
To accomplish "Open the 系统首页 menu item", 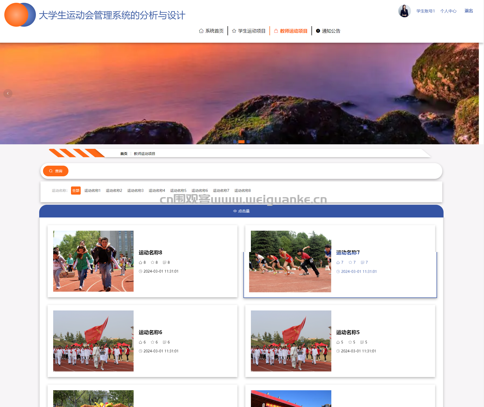I will (x=211, y=31).
